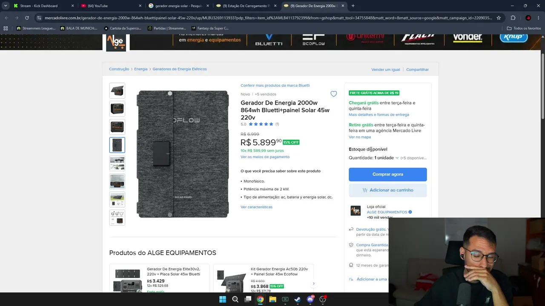Click the Chrome back arrow

point(6,18)
